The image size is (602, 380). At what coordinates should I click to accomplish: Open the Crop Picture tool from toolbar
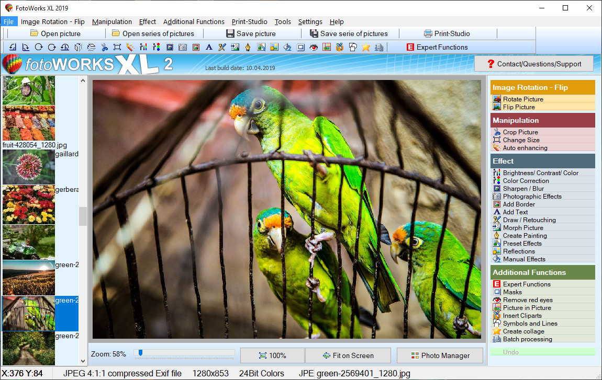click(x=116, y=47)
